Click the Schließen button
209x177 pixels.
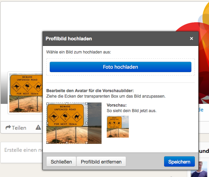pyautogui.click(x=61, y=162)
